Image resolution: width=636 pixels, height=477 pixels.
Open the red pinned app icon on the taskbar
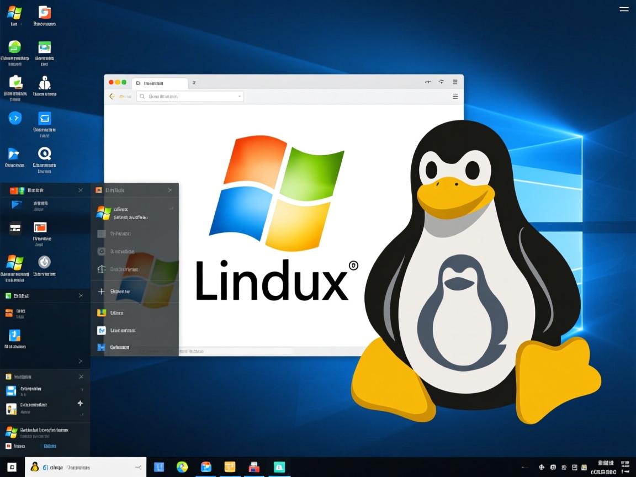[253, 467]
